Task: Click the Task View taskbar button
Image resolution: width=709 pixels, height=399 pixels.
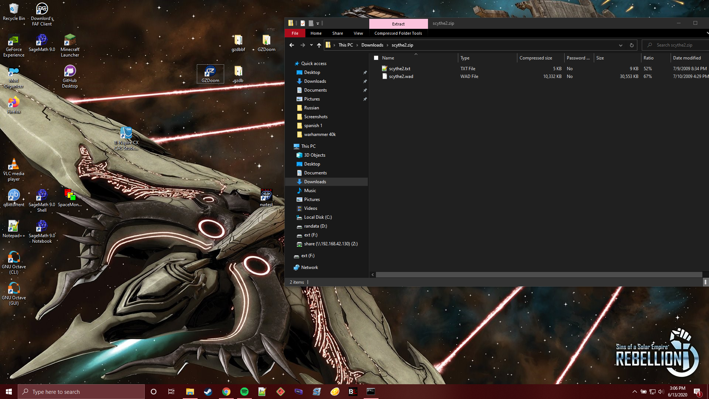Action: (171, 392)
